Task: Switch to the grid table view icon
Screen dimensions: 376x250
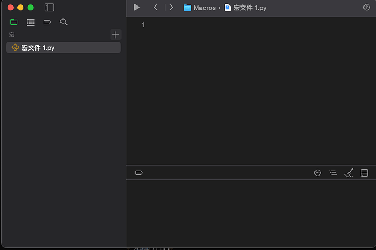Action: tap(31, 22)
